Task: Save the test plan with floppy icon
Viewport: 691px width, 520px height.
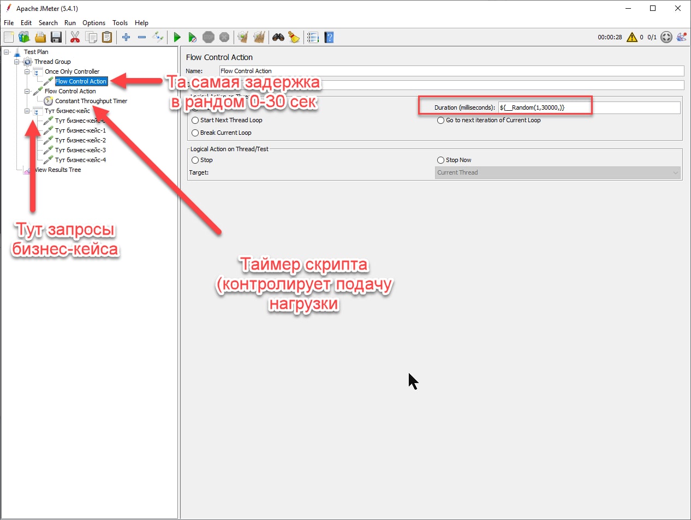Action: (x=56, y=37)
